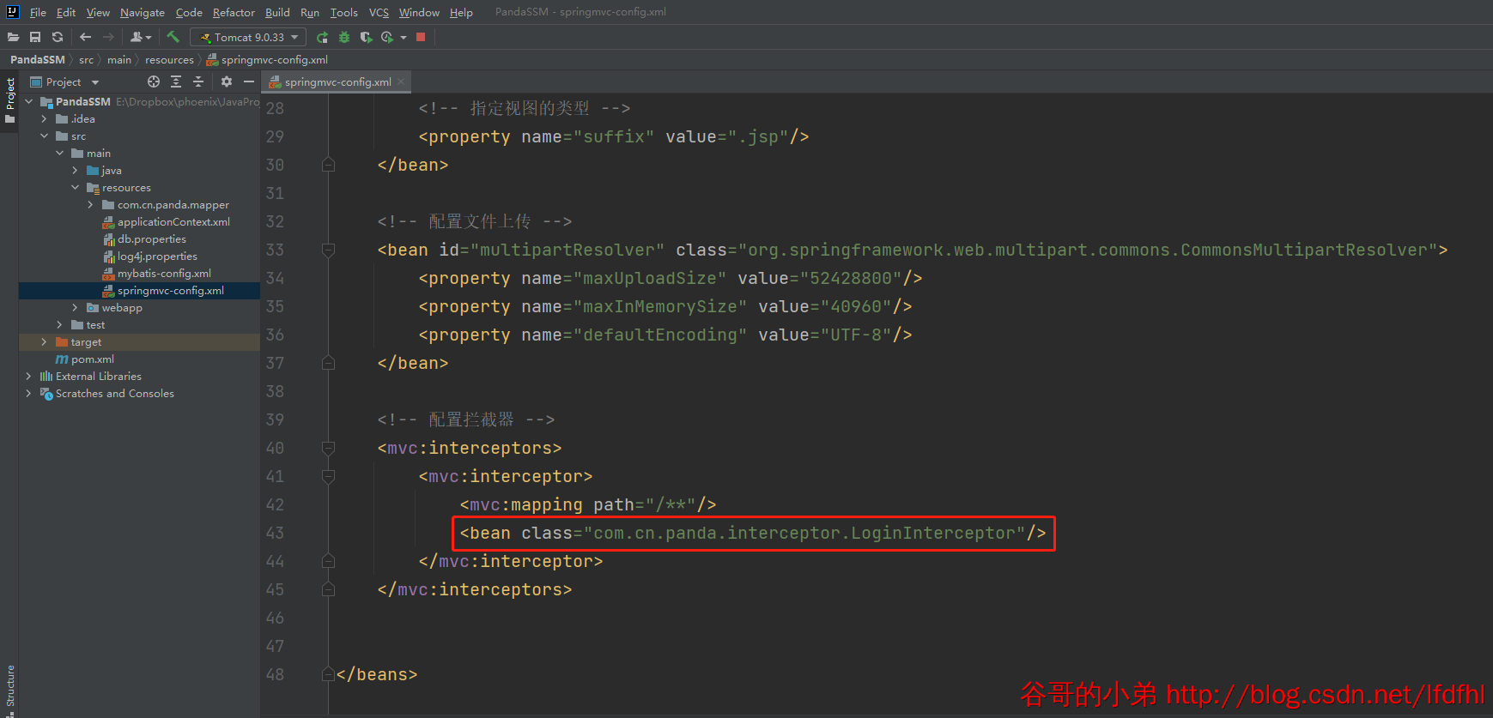Image resolution: width=1493 pixels, height=718 pixels.
Task: Expand the target folder
Action: 44,342
